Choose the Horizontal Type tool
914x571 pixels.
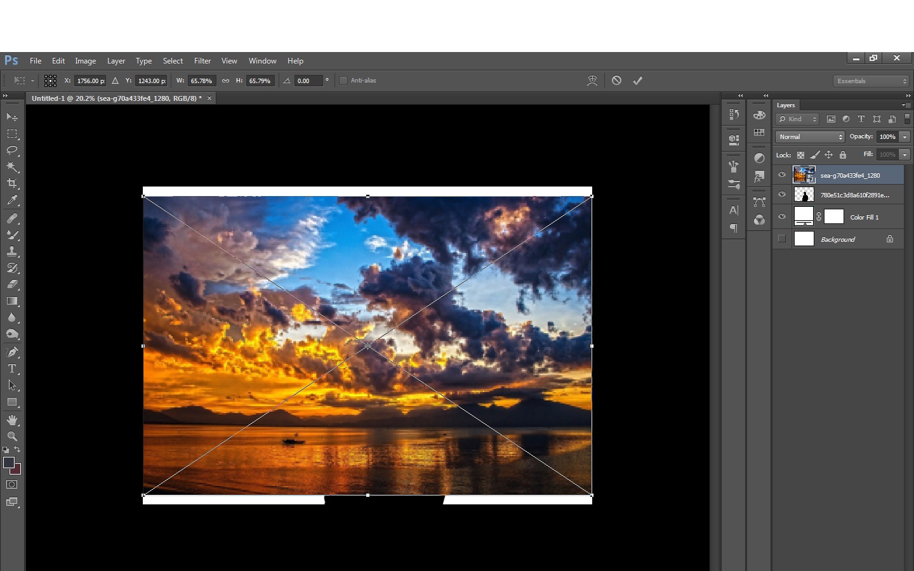[x=12, y=369]
